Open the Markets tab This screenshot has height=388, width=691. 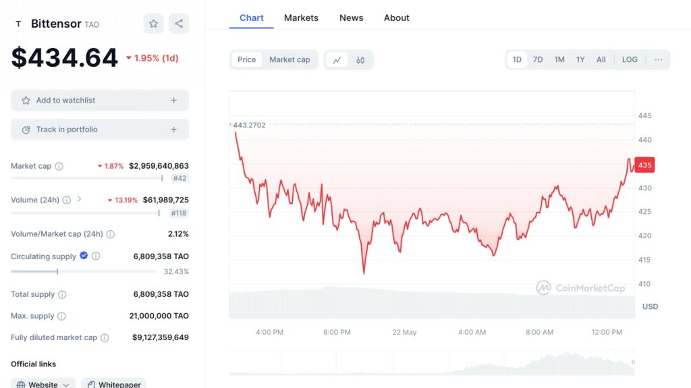[301, 18]
